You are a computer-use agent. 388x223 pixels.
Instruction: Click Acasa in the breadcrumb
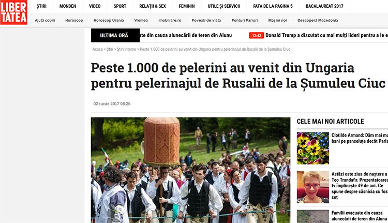(97, 49)
